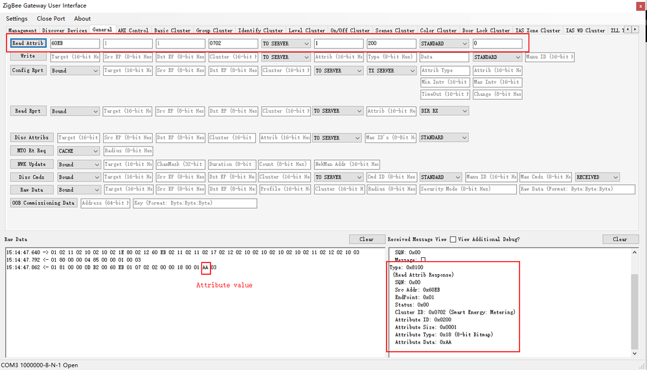Switch to the On/Off Cluster tab
The height and width of the screenshot is (370, 647).
point(350,30)
